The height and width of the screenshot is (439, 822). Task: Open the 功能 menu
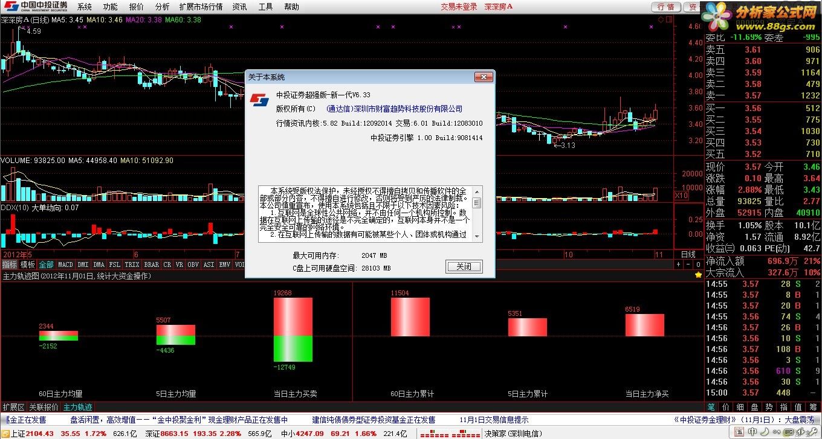click(x=110, y=7)
